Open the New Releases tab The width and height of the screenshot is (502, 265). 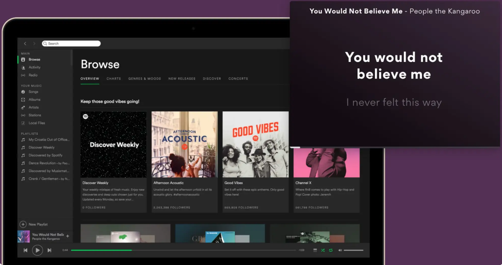tap(182, 79)
